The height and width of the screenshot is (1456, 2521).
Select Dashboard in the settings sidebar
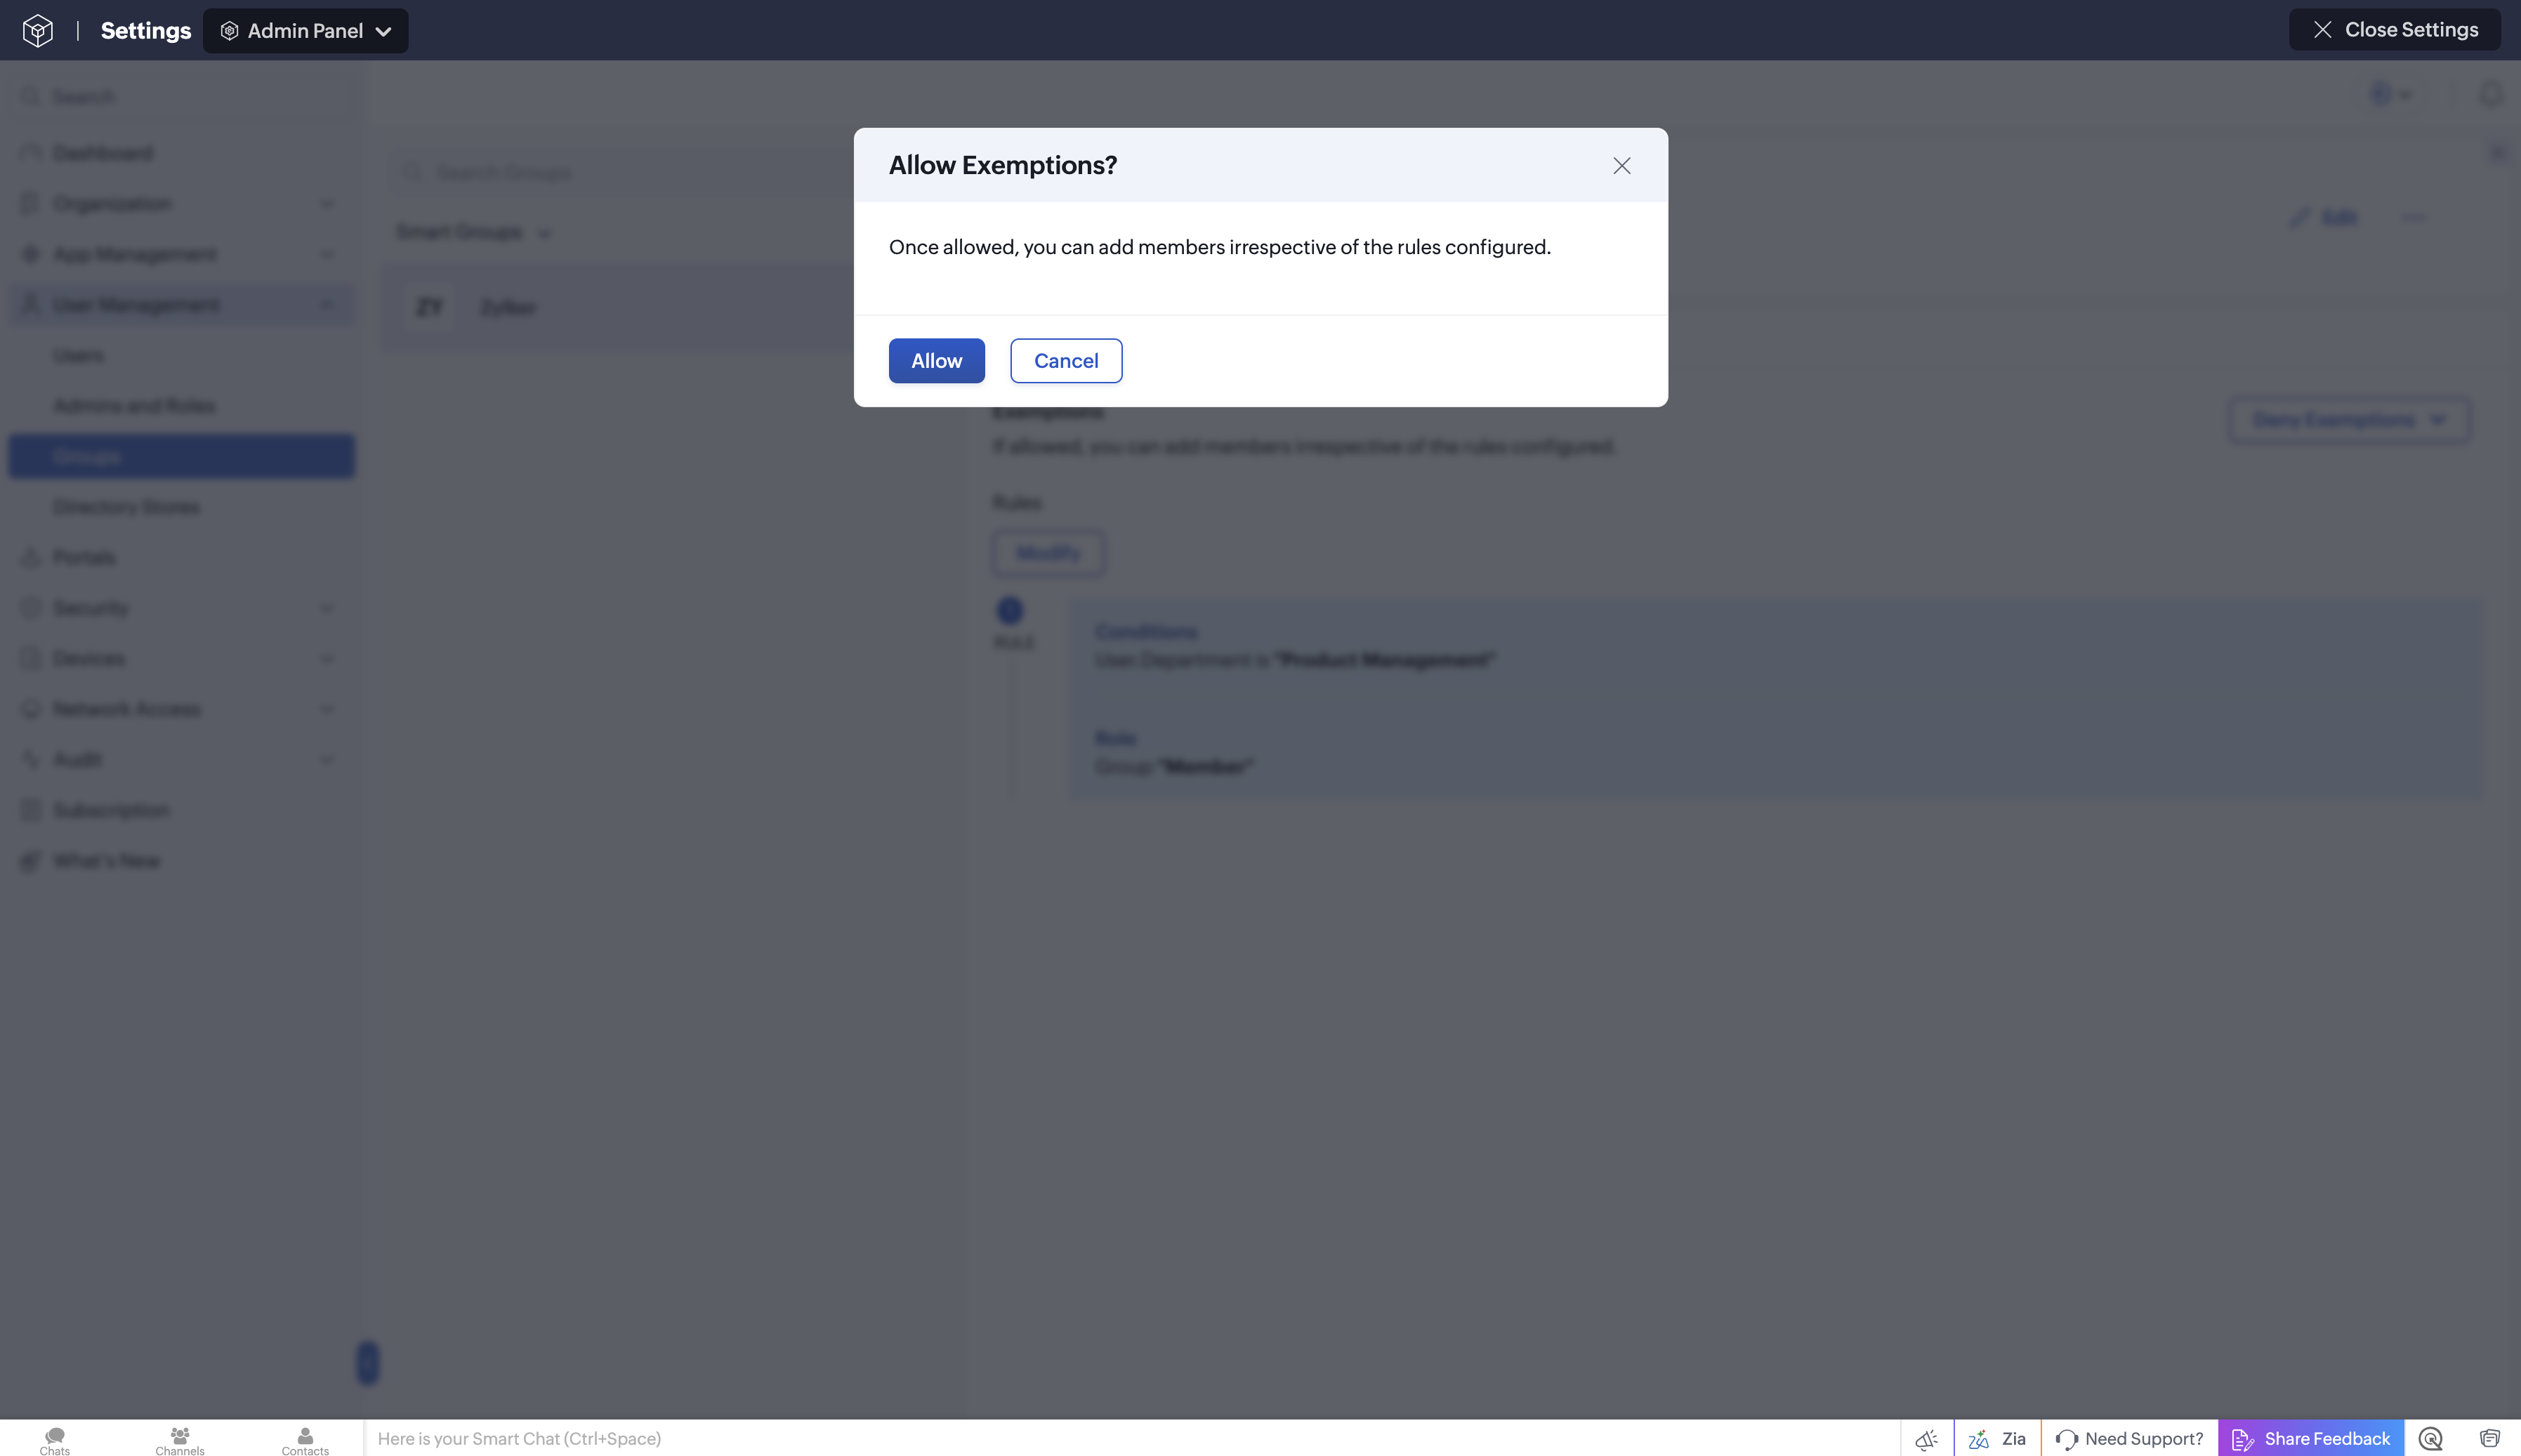pos(182,153)
